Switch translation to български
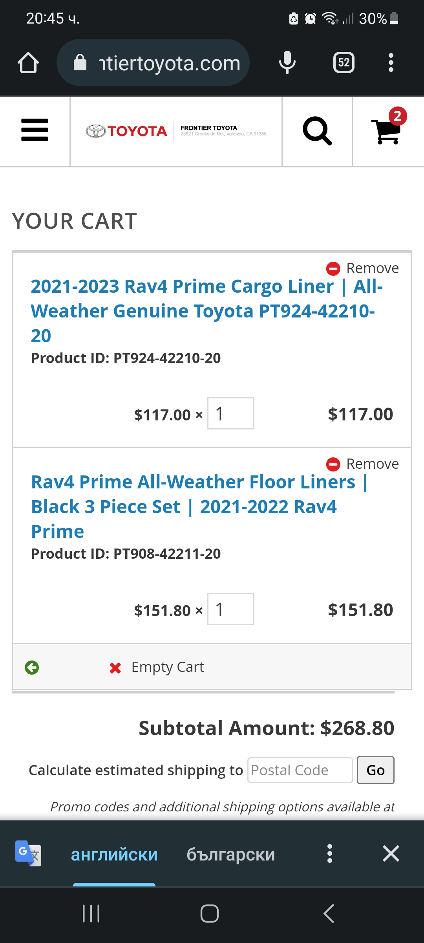424x943 pixels. tap(231, 854)
